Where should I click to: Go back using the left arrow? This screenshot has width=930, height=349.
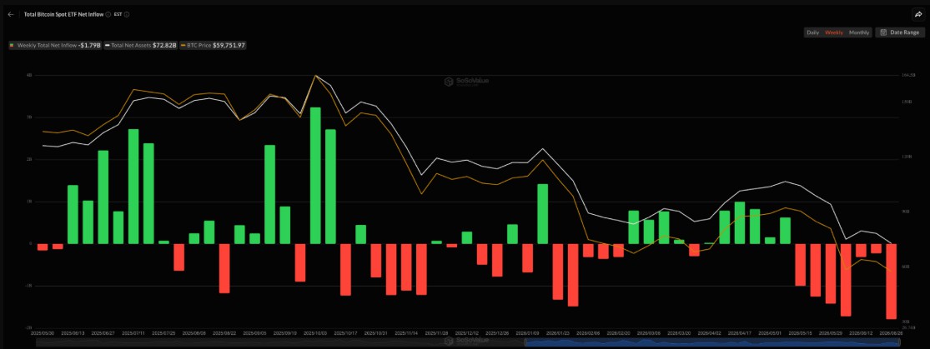pos(11,14)
